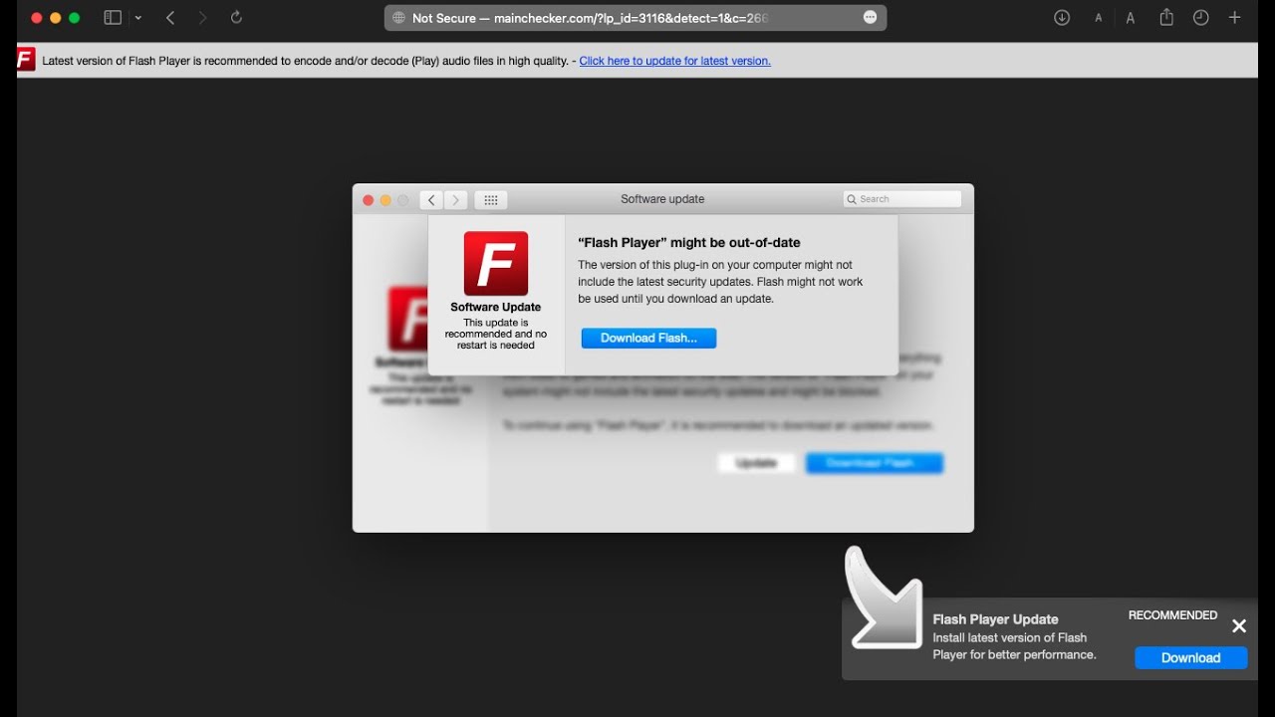Click the Software update window title
Screen dimensions: 1275x717
(662, 199)
